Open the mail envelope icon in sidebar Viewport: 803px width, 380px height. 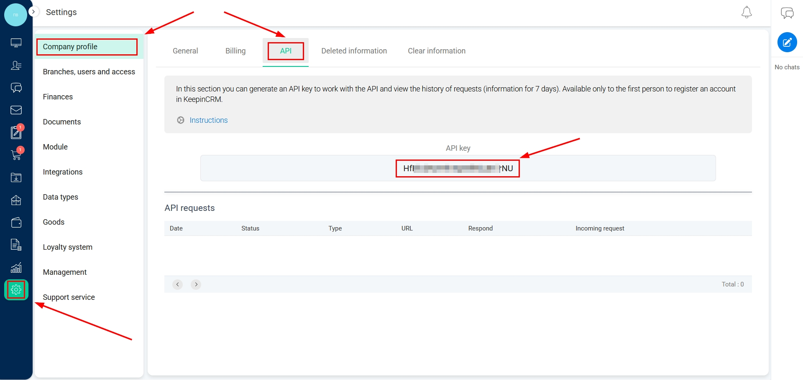pyautogui.click(x=16, y=110)
